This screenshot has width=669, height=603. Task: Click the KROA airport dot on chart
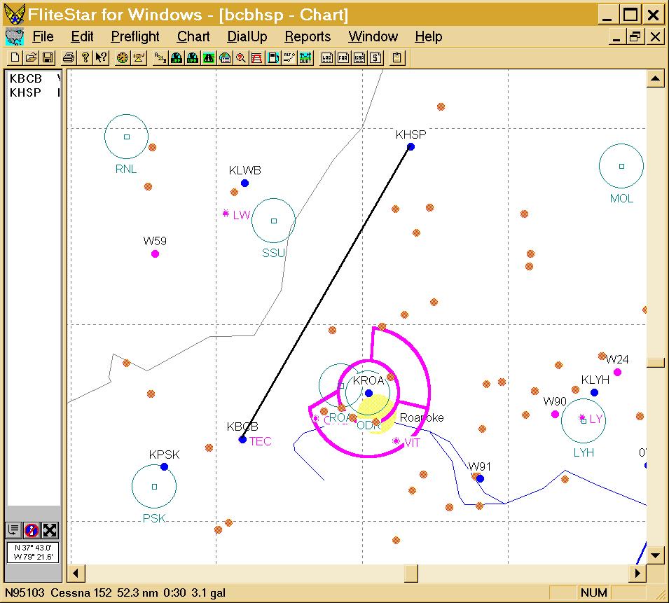coord(368,393)
